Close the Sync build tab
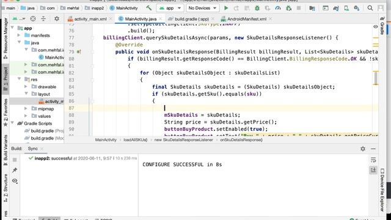 point(42,149)
